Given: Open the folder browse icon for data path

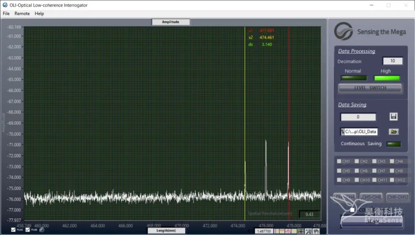Looking at the screenshot, I should pos(393,132).
